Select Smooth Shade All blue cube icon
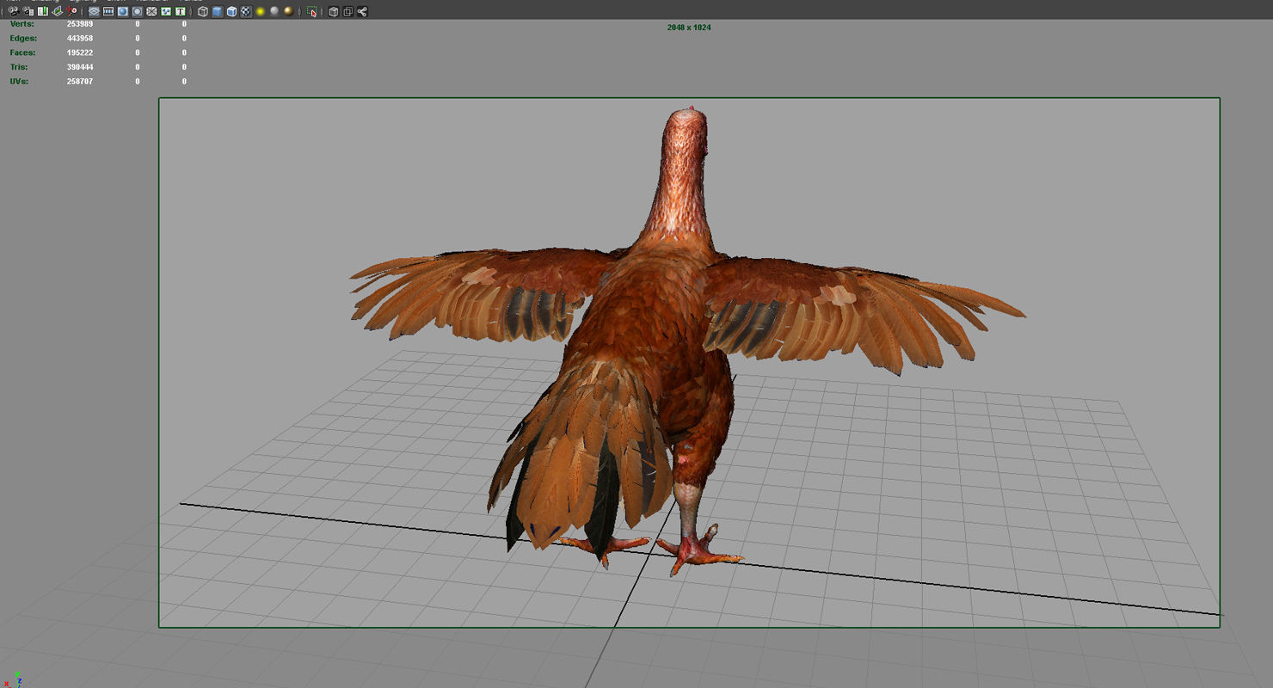Image resolution: width=1273 pixels, height=688 pixels. [x=218, y=11]
